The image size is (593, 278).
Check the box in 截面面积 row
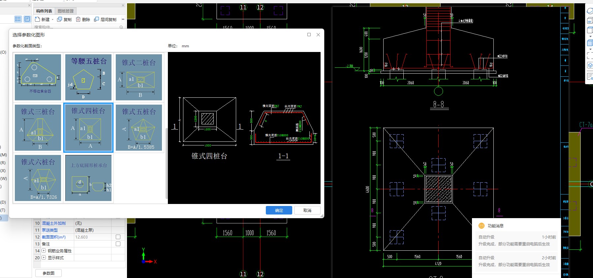tap(118, 237)
